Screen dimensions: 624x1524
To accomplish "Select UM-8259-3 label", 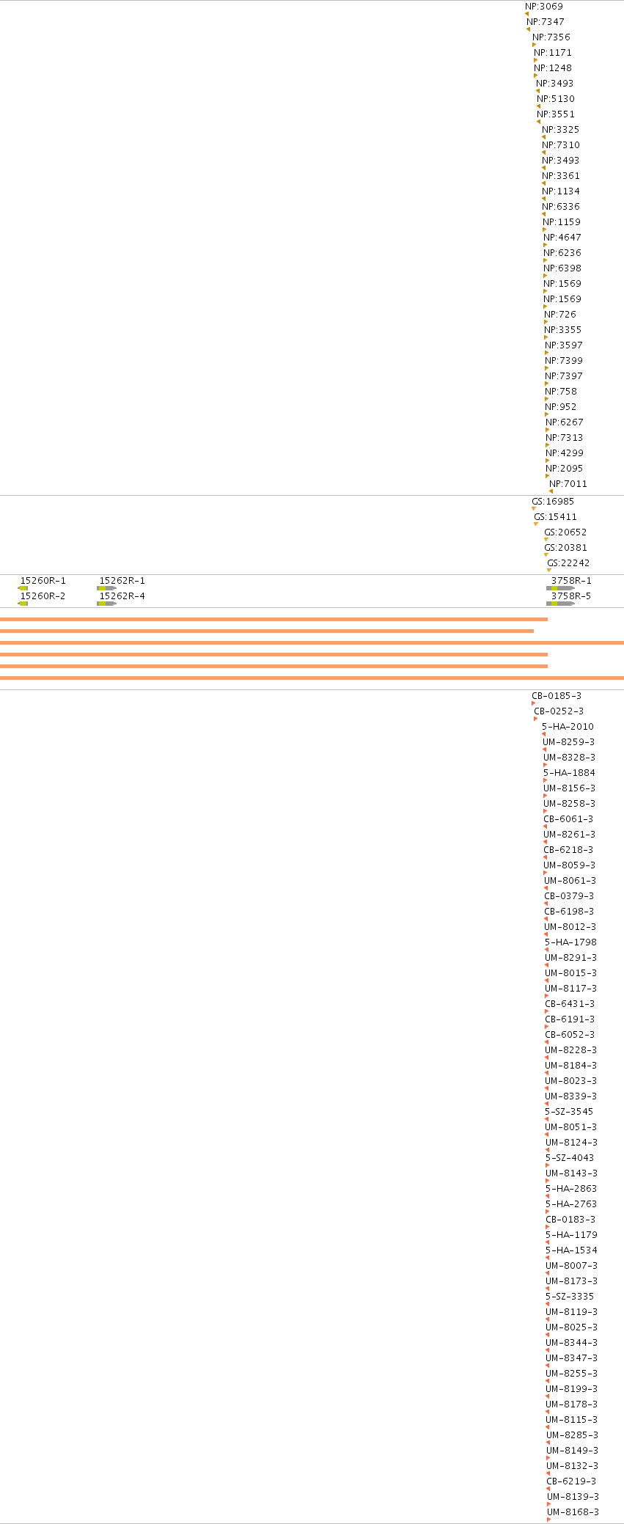I will [x=569, y=742].
